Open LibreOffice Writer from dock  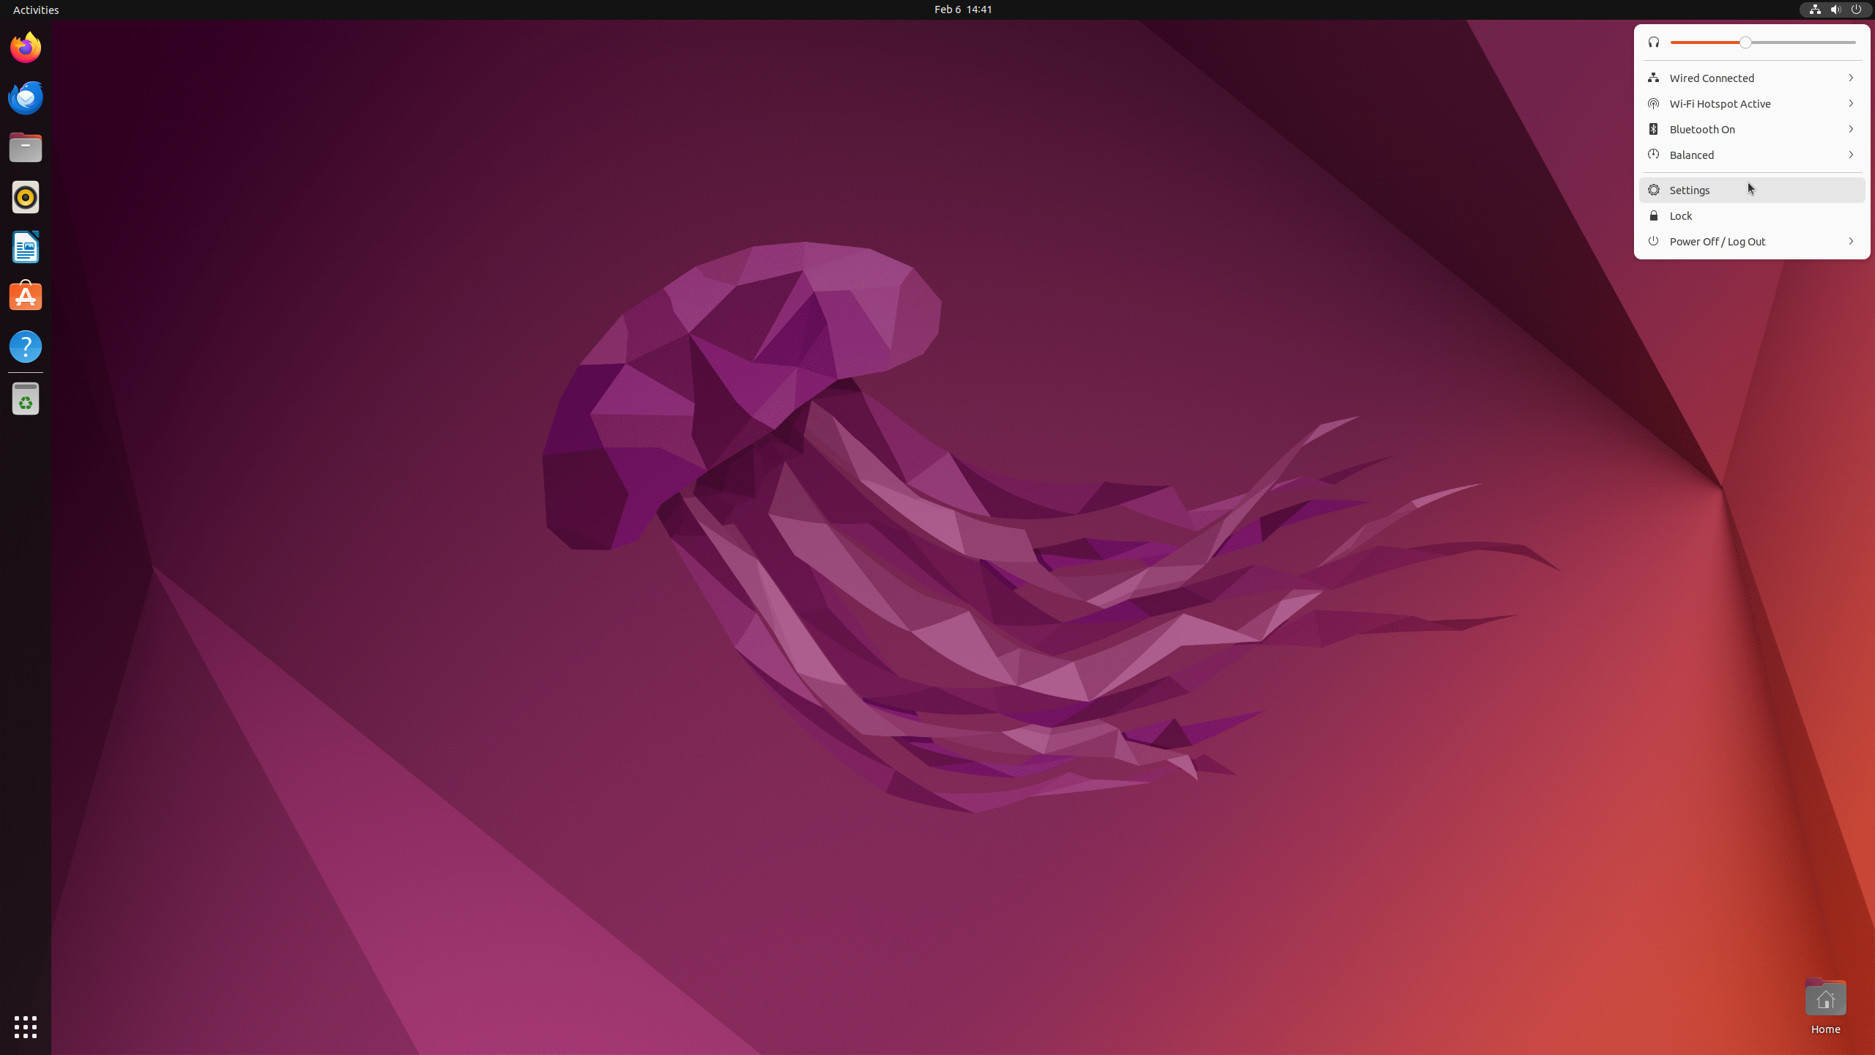point(26,247)
